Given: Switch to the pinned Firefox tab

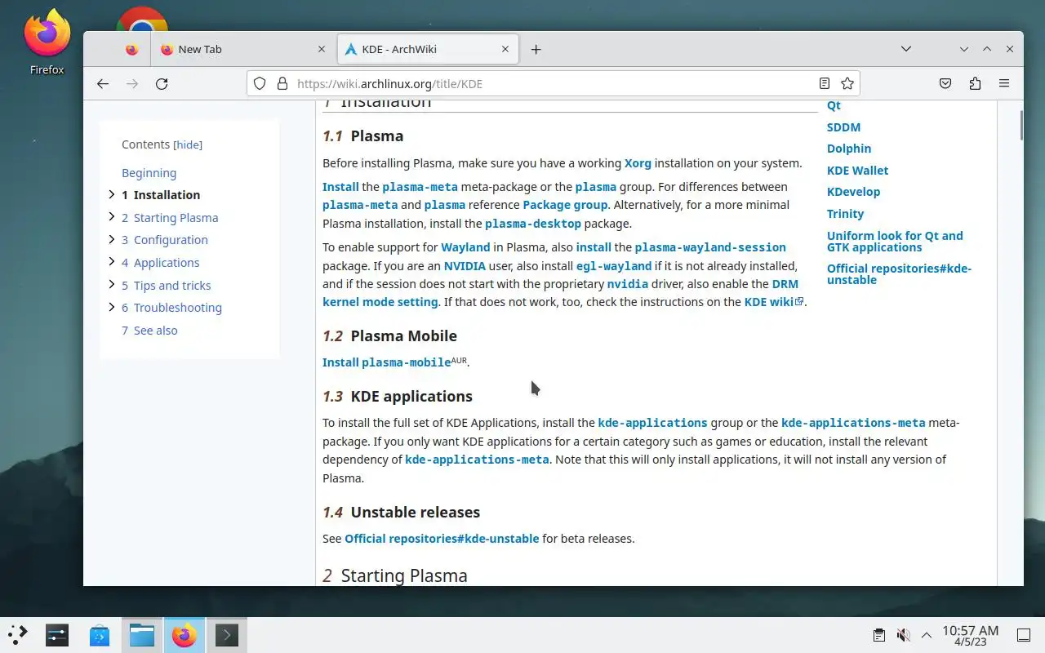Looking at the screenshot, I should [x=132, y=49].
